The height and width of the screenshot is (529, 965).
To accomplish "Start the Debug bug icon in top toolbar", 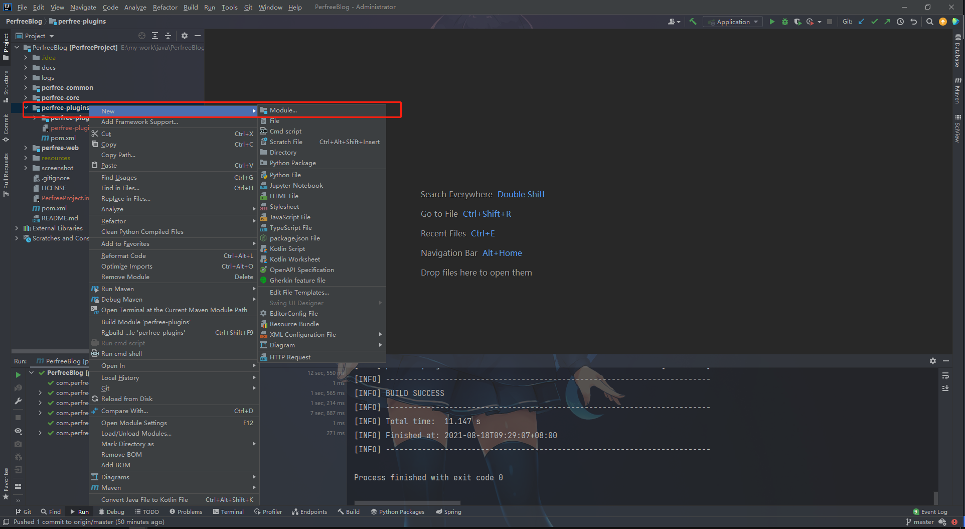I will (x=784, y=22).
